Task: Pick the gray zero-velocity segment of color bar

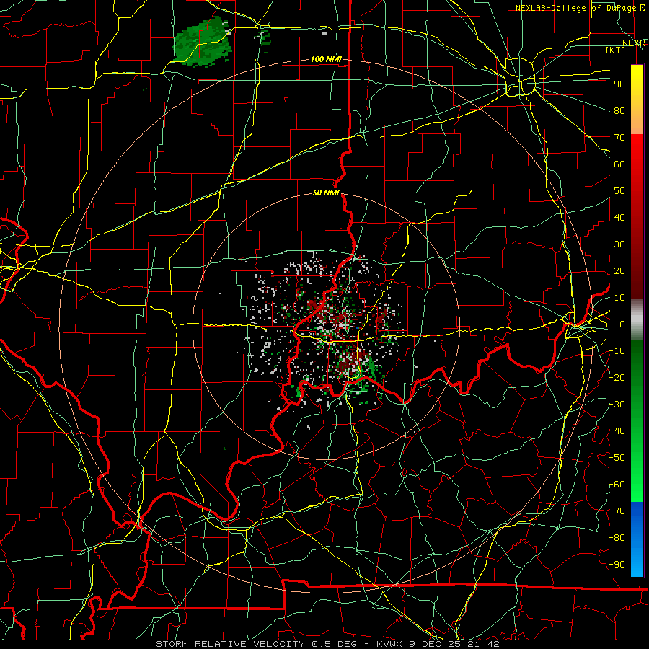Action: pyautogui.click(x=637, y=319)
